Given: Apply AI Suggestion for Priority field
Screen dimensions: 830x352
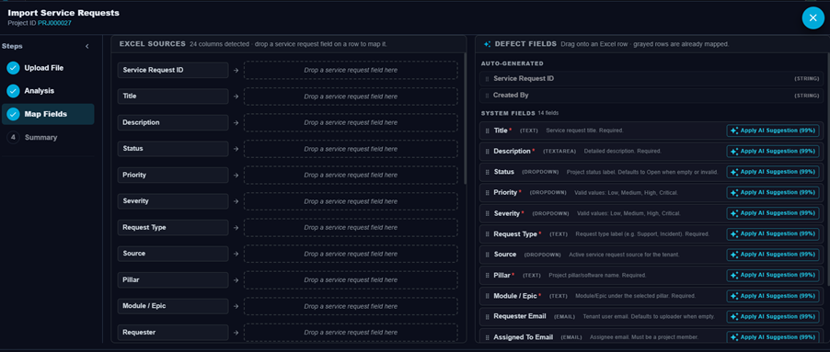Looking at the screenshot, I should click(x=773, y=192).
